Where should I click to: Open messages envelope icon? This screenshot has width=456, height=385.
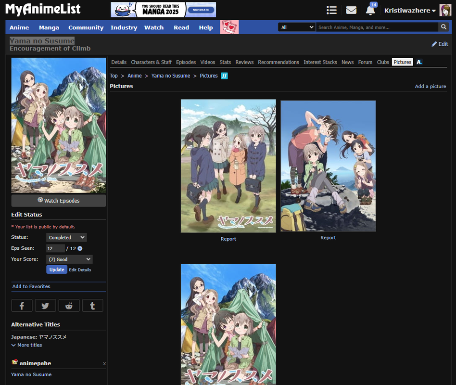[x=351, y=10]
